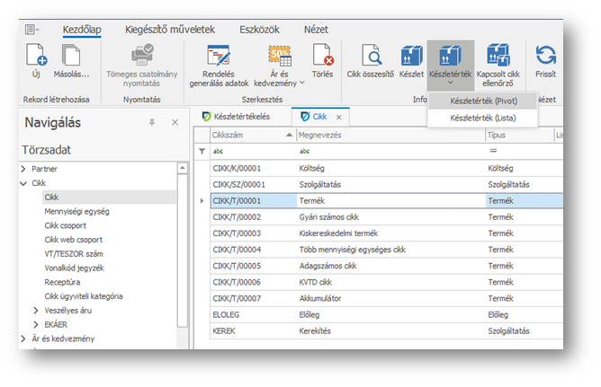
Task: Choose Készletérték (Lista) menu entry
Action: tap(483, 118)
